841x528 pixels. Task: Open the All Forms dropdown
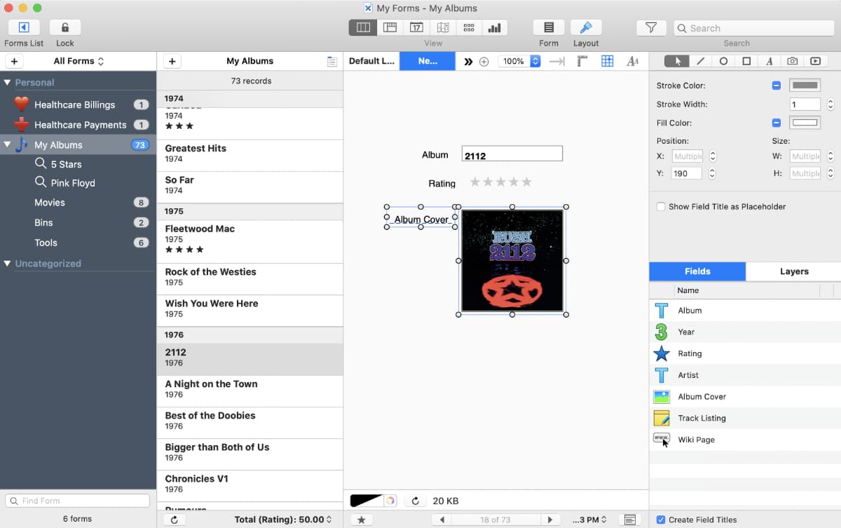(78, 62)
